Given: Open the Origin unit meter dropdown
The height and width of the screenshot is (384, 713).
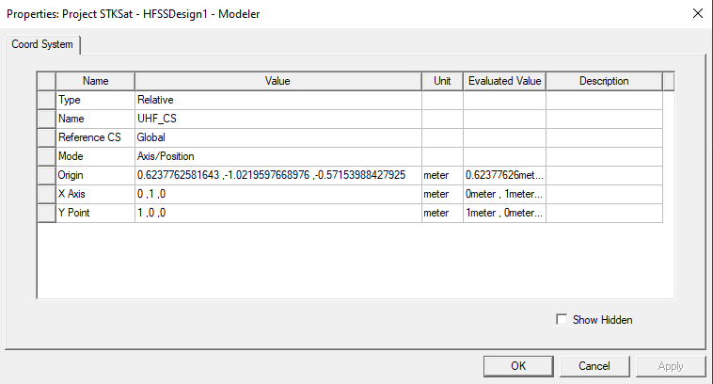Looking at the screenshot, I should (x=441, y=175).
